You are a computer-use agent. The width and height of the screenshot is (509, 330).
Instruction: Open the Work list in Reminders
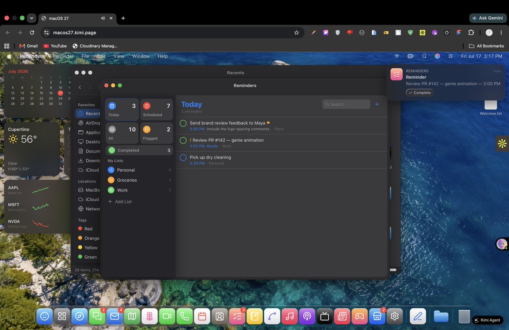tap(139, 190)
